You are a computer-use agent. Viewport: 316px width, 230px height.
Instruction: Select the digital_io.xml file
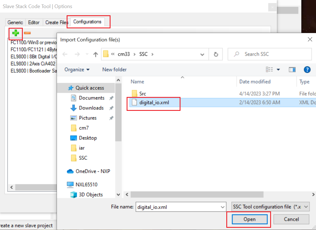coord(154,102)
